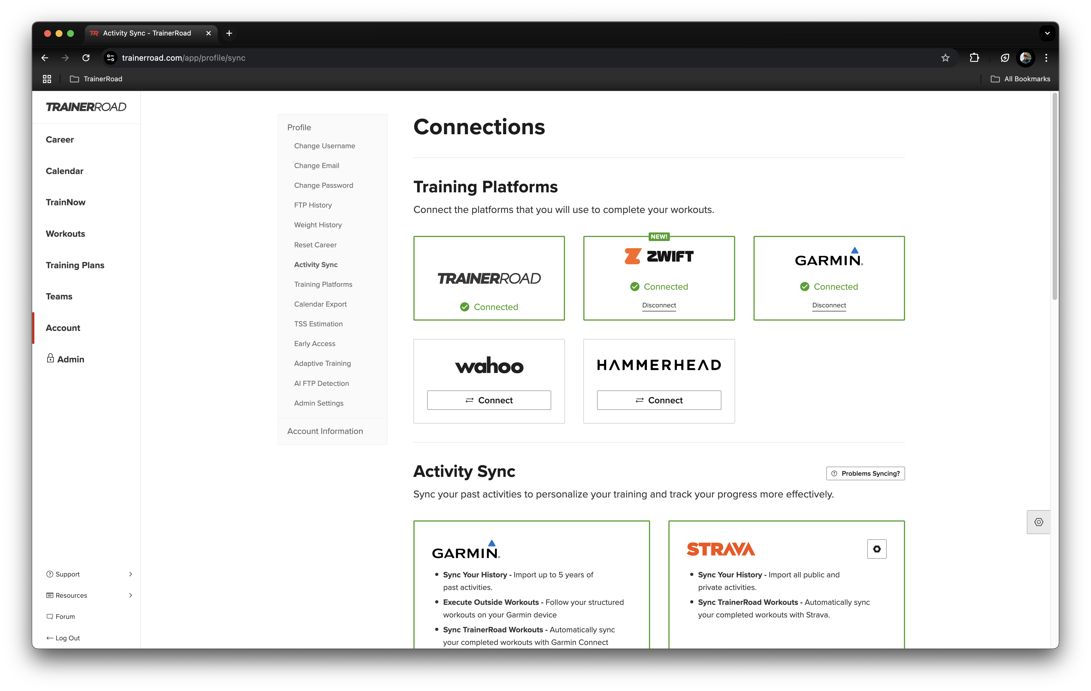Screen dimensions: 1091x691
Task: Click the Strava logo
Action: coord(720,549)
